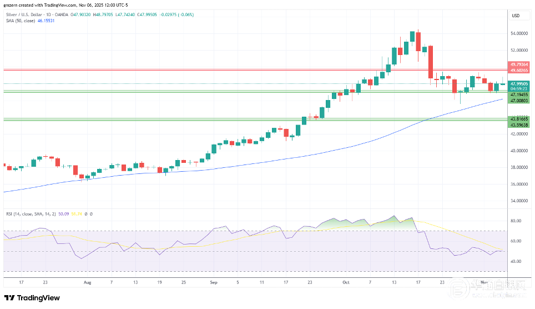Screen dimensions: 535x309
Task: Click the green 47.19455 support price label
Action: point(520,95)
